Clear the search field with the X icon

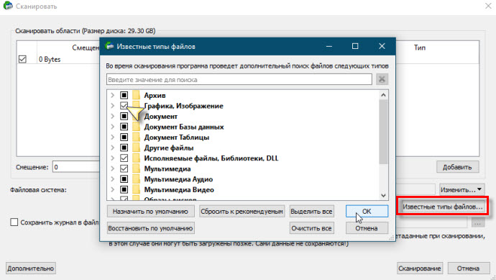pyautogui.click(x=382, y=79)
